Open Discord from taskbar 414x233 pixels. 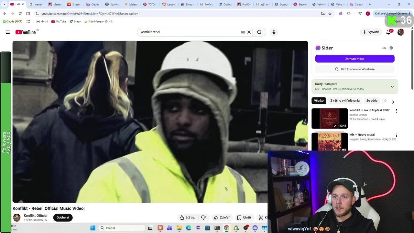pos(255,228)
